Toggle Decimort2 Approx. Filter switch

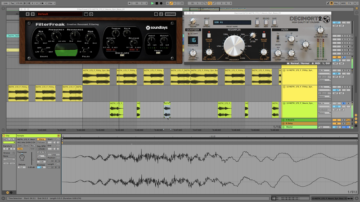[209, 35]
